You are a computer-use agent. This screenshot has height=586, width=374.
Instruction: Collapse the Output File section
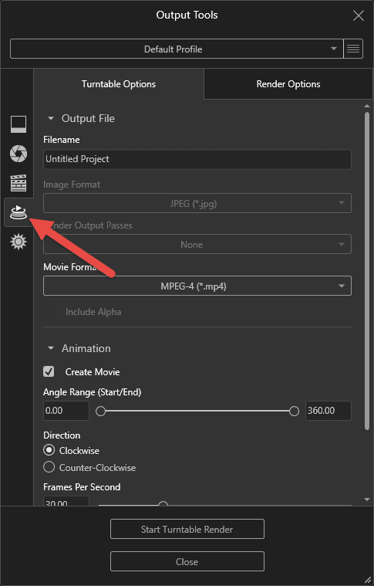click(x=51, y=118)
